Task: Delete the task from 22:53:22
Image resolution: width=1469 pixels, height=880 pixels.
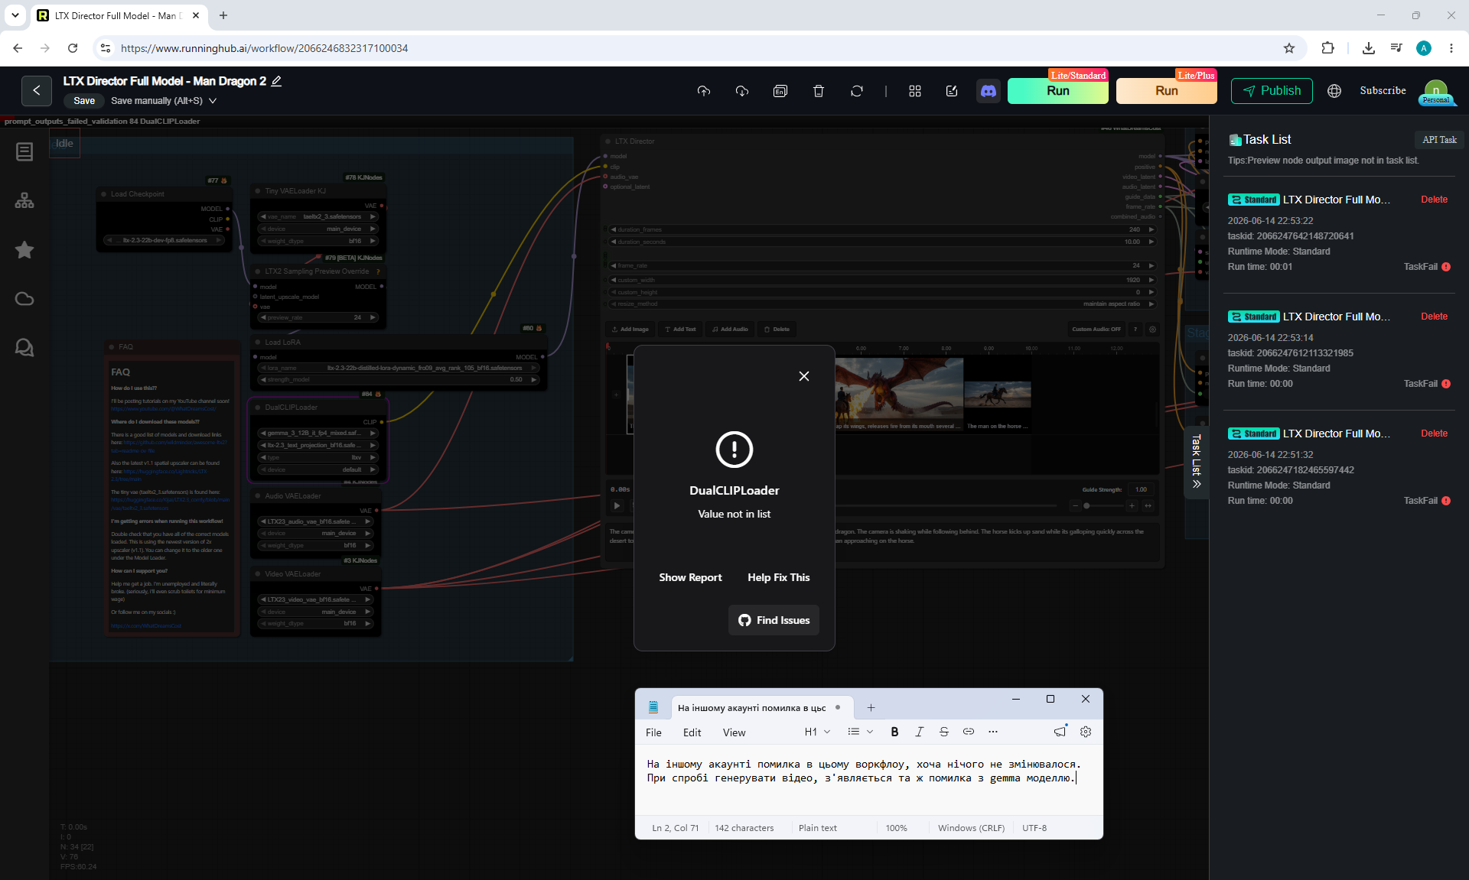Action: (x=1434, y=200)
